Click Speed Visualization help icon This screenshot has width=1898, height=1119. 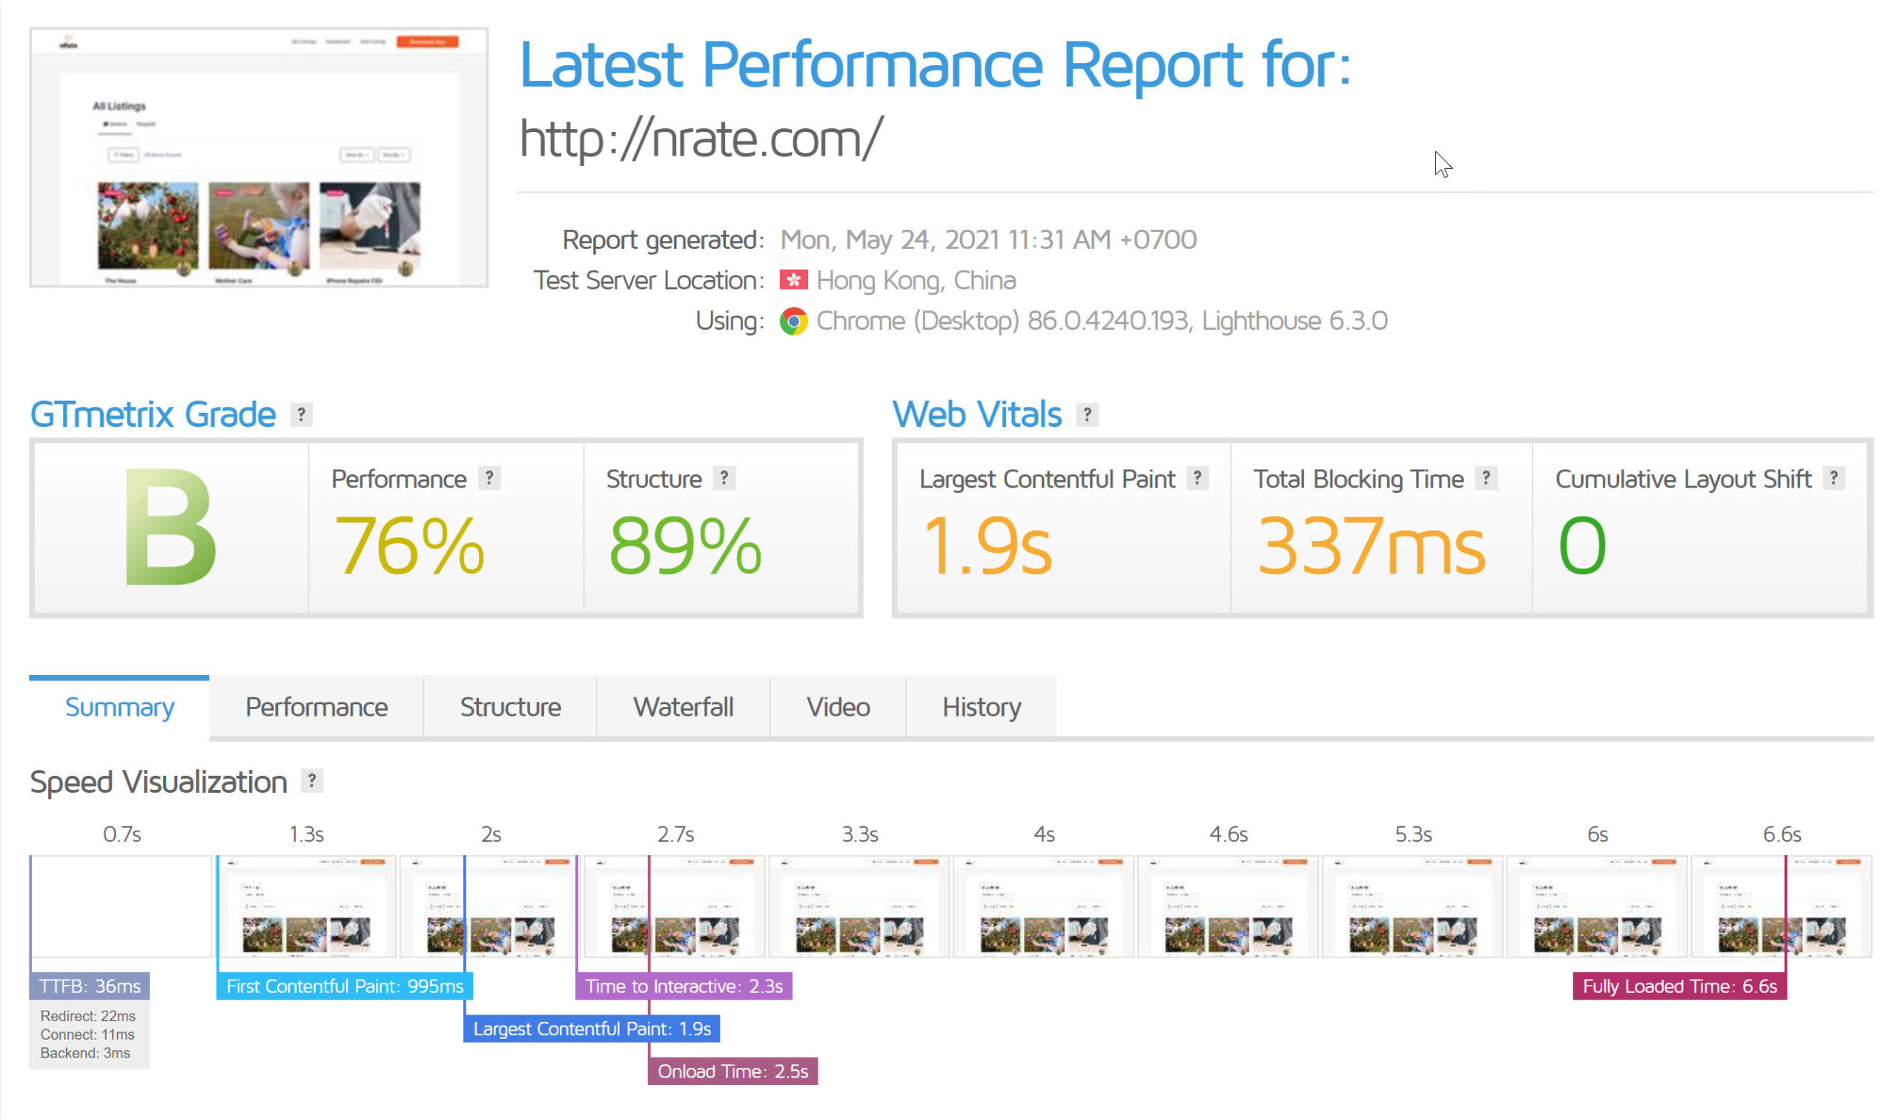[311, 780]
